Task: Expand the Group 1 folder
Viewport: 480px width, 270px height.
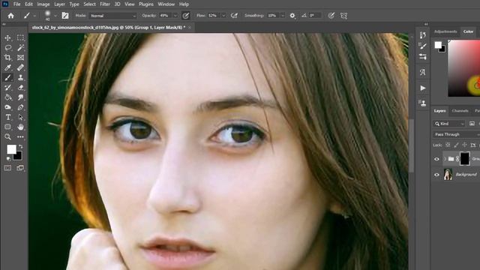Action: pyautogui.click(x=445, y=159)
